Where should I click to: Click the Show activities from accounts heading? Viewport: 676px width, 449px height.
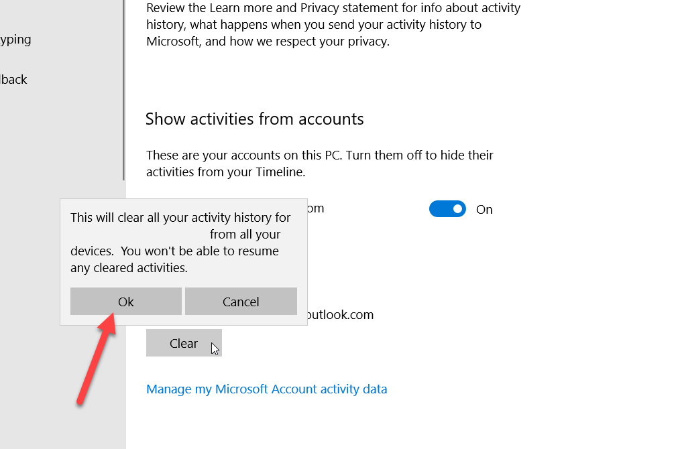click(x=254, y=119)
